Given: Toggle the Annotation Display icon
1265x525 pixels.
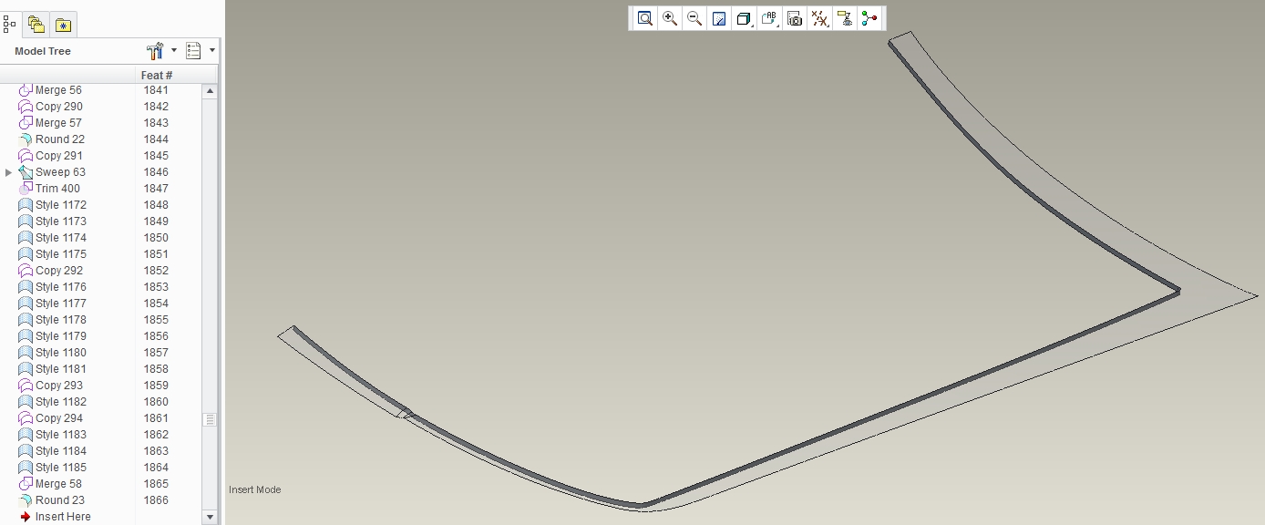Looking at the screenshot, I should (845, 18).
